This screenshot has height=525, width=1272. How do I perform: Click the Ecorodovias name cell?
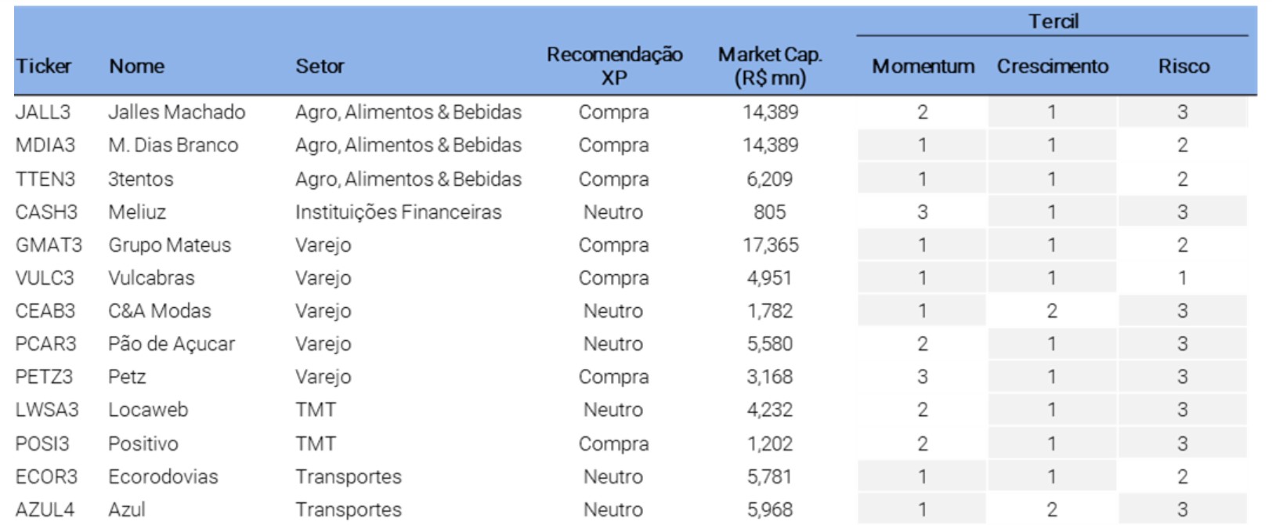point(163,476)
